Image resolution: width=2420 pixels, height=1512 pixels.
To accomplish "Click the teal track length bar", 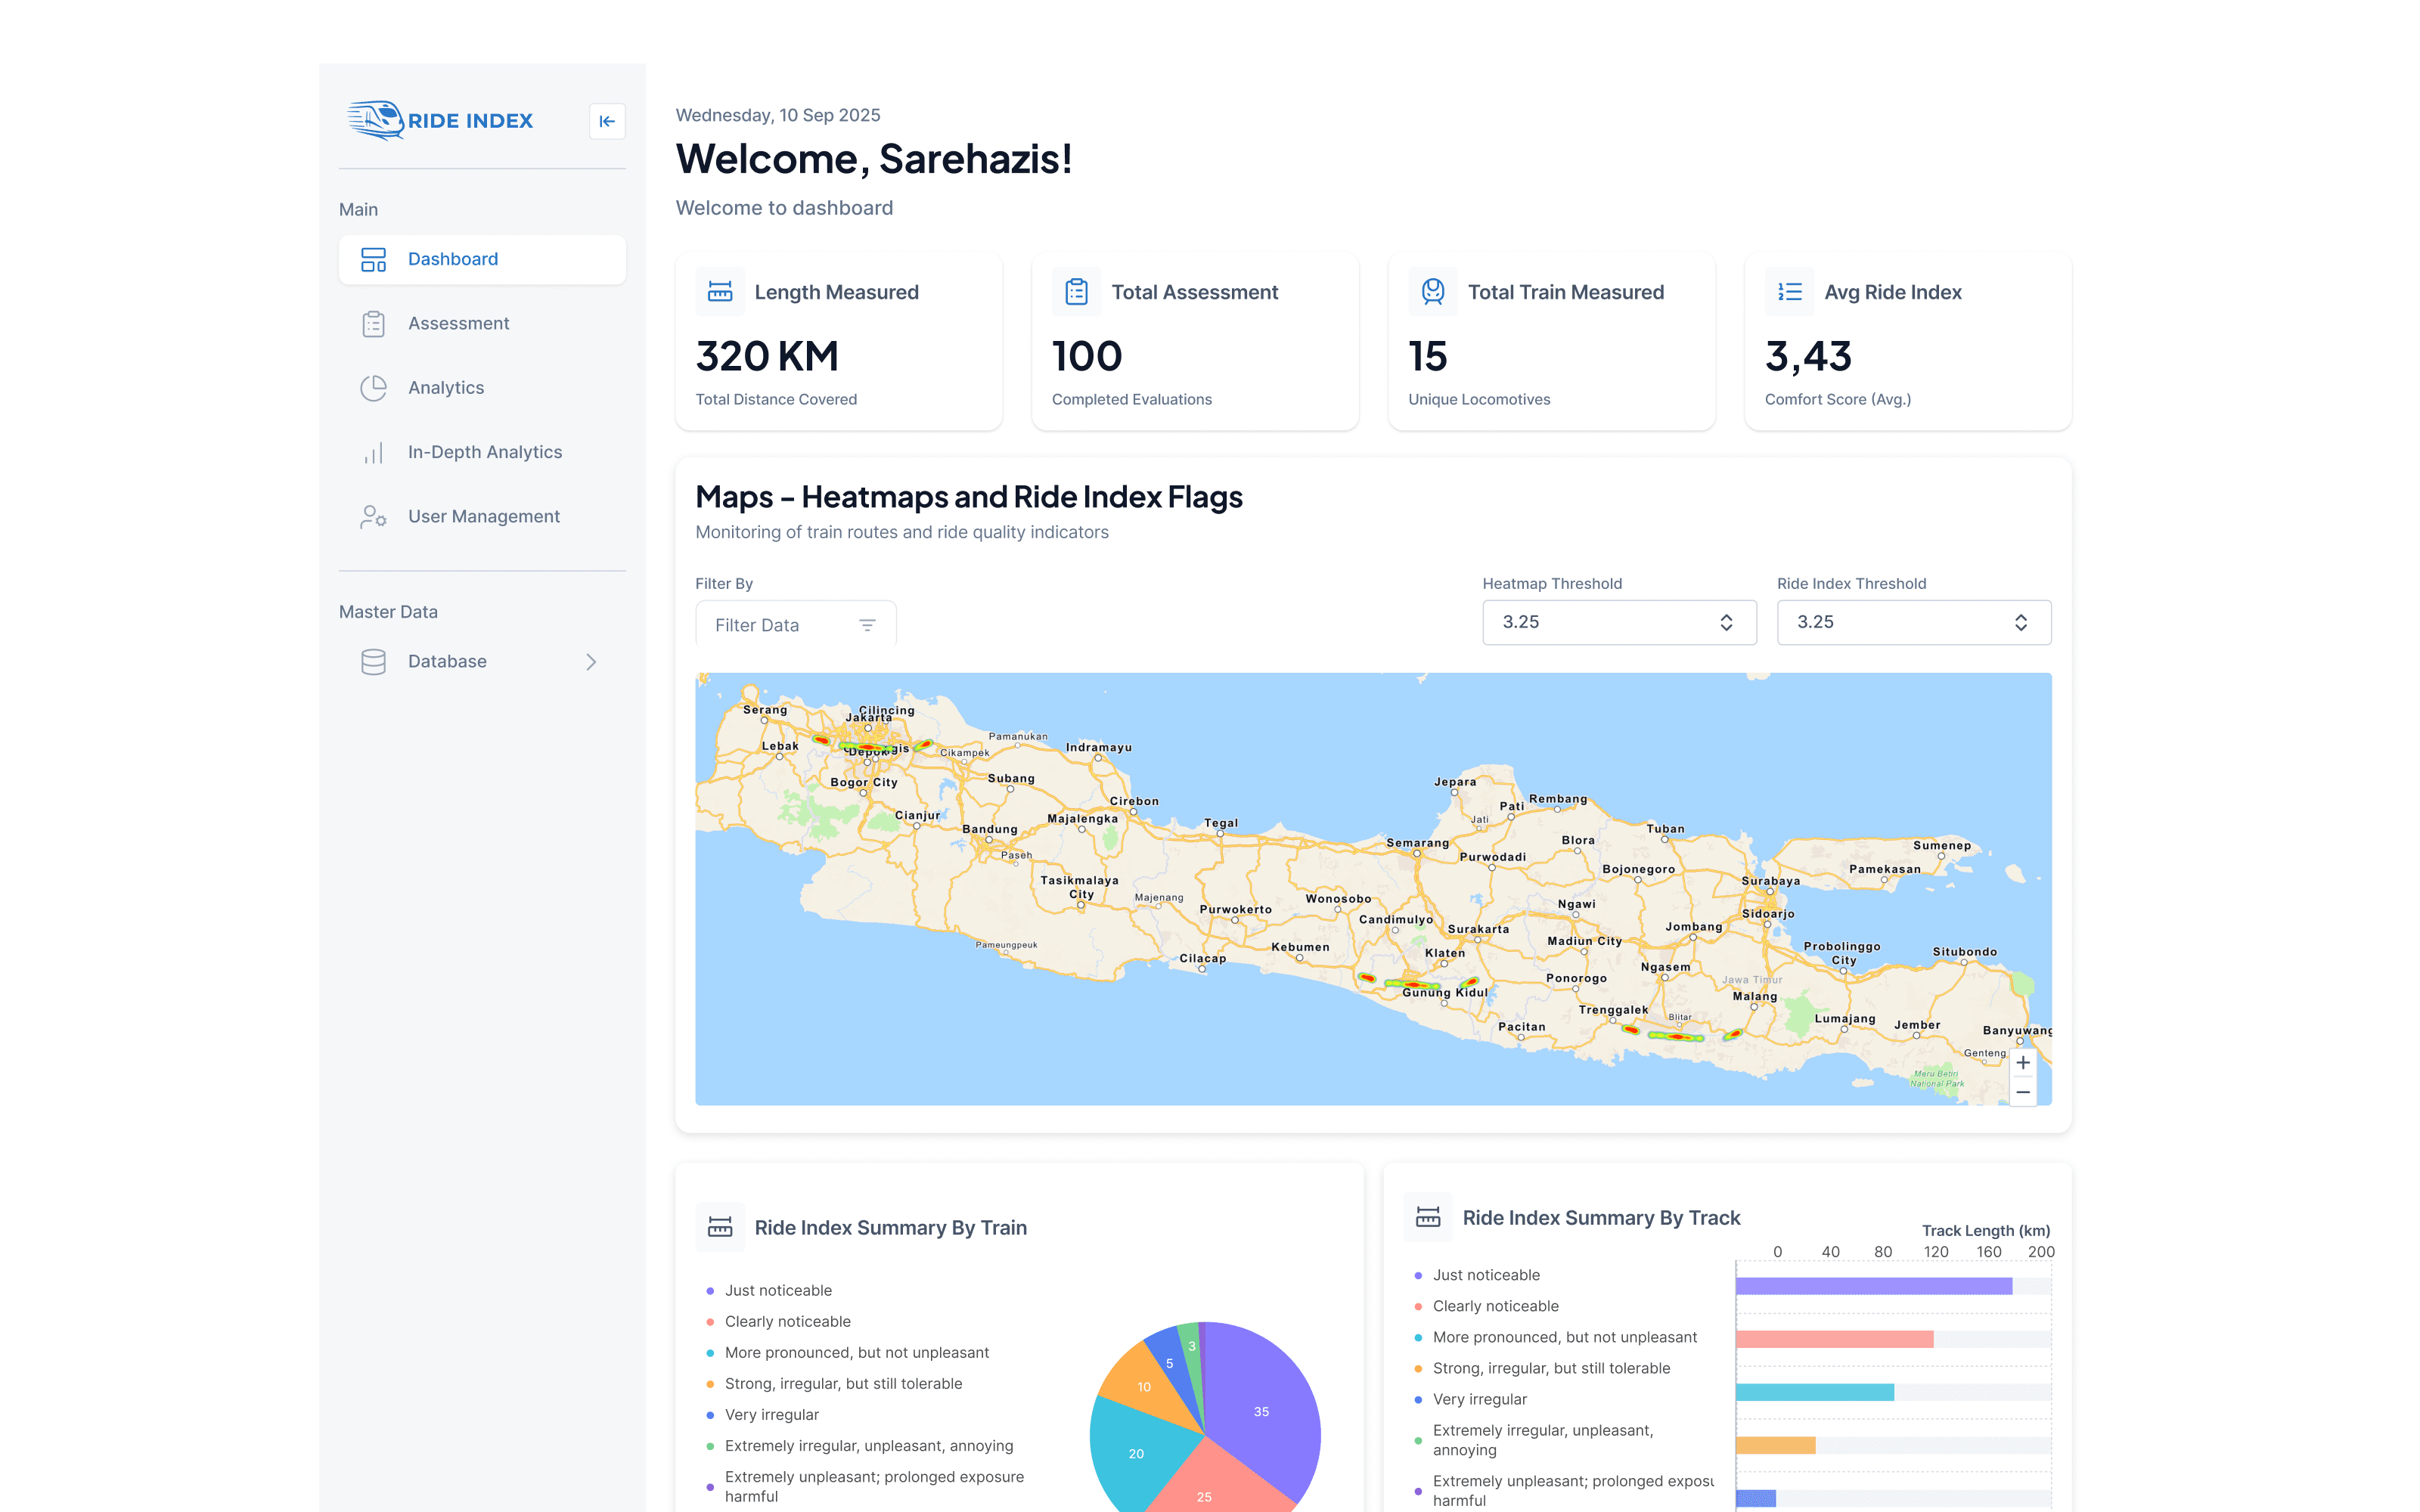I will coord(1815,1392).
